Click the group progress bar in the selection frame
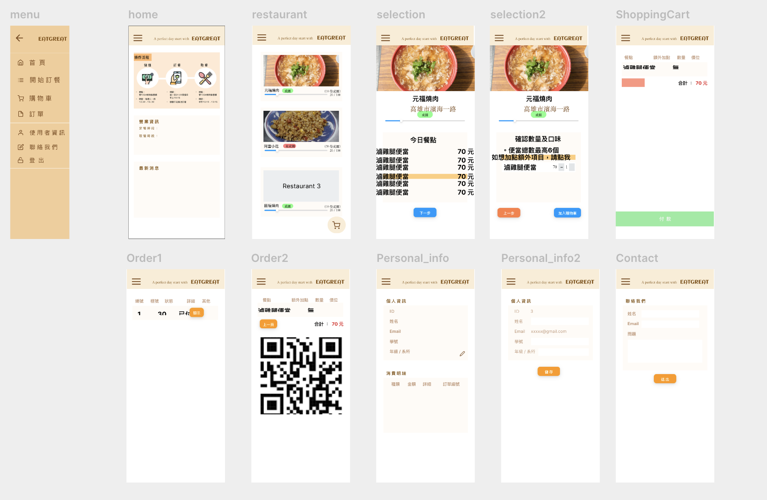This screenshot has height=500, width=767. 425,121
